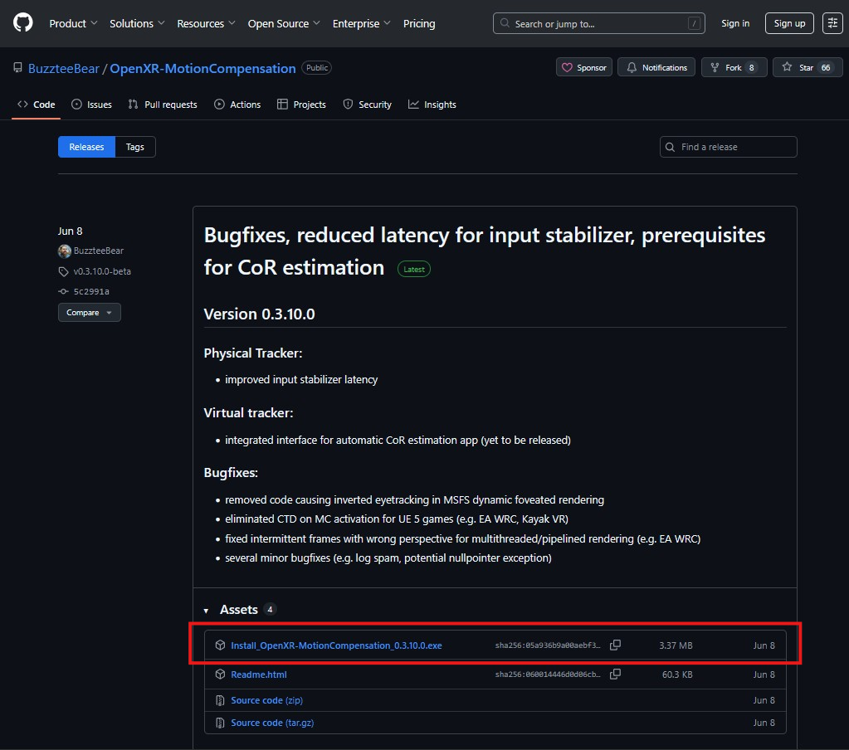The height and width of the screenshot is (750, 849).
Task: Click the magnifier icon in Find a release
Action: point(670,147)
